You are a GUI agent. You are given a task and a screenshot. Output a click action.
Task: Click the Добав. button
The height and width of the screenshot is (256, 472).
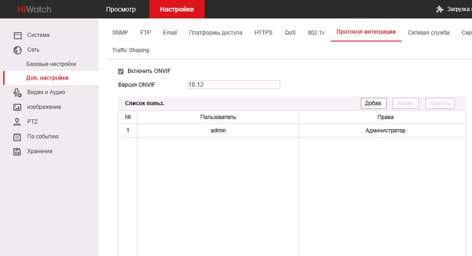[x=373, y=103]
